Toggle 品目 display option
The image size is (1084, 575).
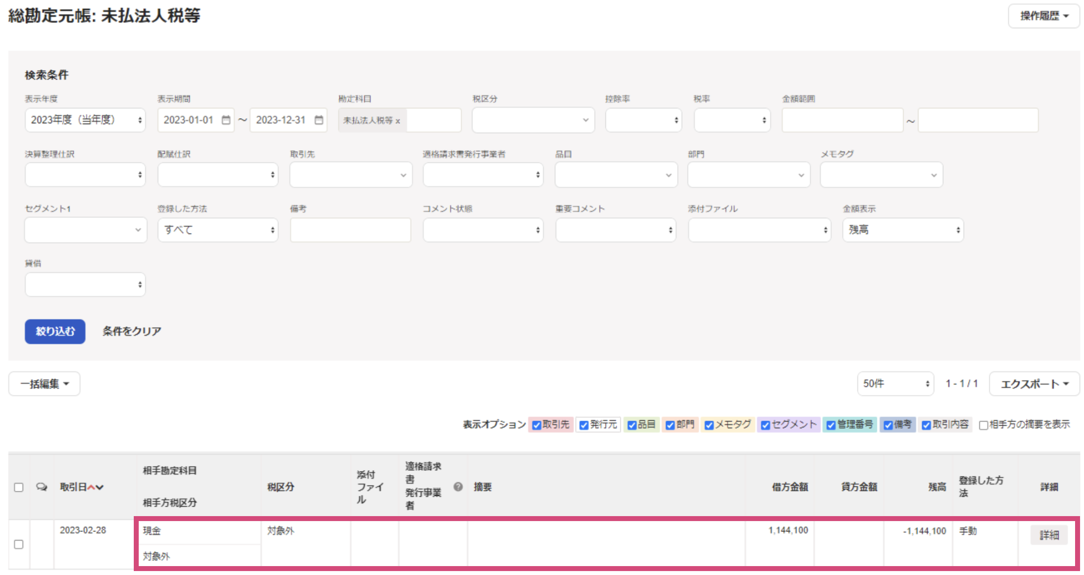click(x=632, y=425)
